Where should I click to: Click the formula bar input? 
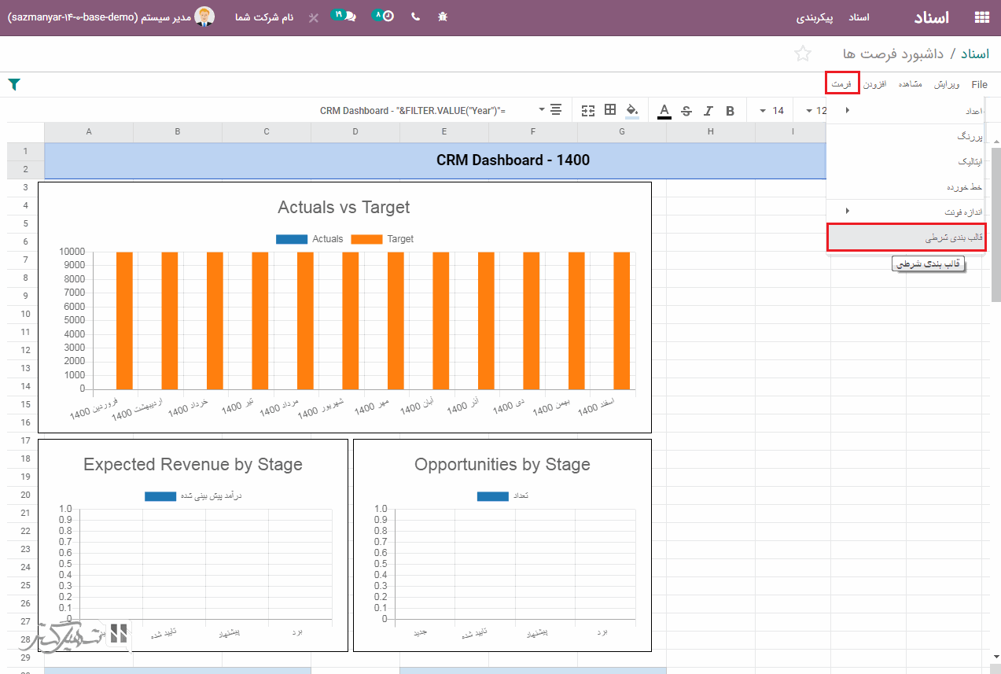pos(412,111)
